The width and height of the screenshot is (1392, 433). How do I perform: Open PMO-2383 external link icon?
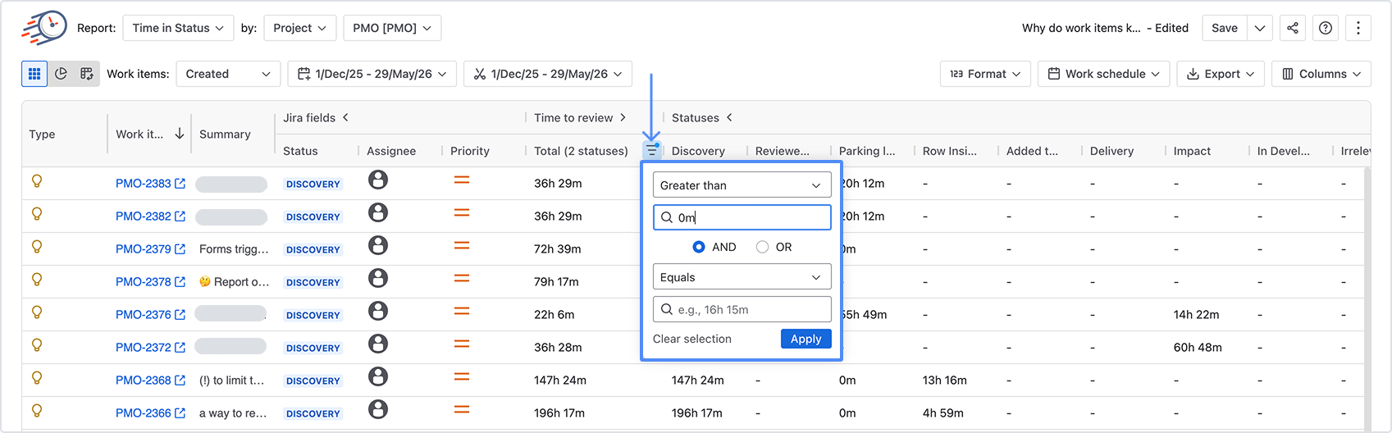pos(180,184)
